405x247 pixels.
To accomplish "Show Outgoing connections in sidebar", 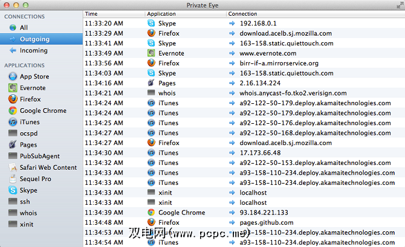I will pyautogui.click(x=41, y=39).
